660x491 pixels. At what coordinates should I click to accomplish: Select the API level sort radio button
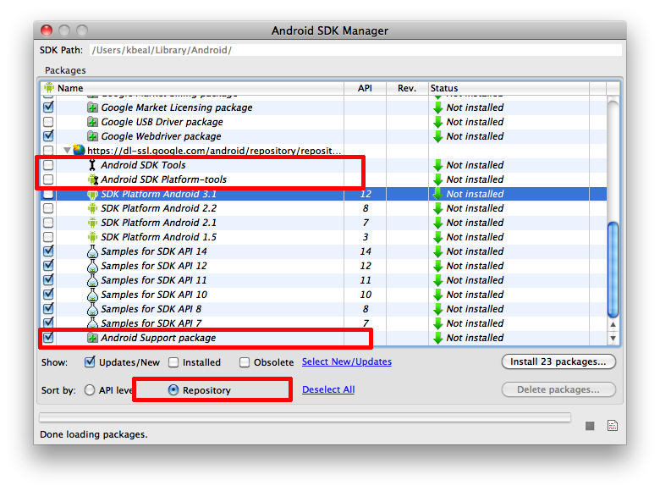(90, 390)
